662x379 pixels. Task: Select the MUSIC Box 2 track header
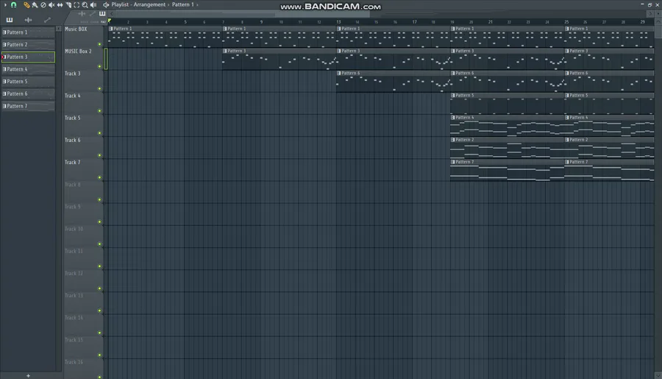pyautogui.click(x=83, y=59)
